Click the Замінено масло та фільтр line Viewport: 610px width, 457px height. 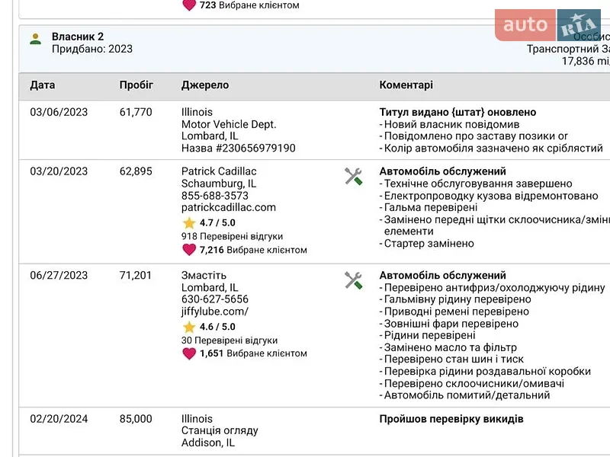(x=450, y=347)
